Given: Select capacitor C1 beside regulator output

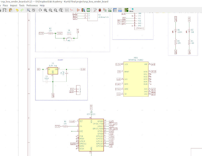Looking at the screenshot, I should (66, 73).
